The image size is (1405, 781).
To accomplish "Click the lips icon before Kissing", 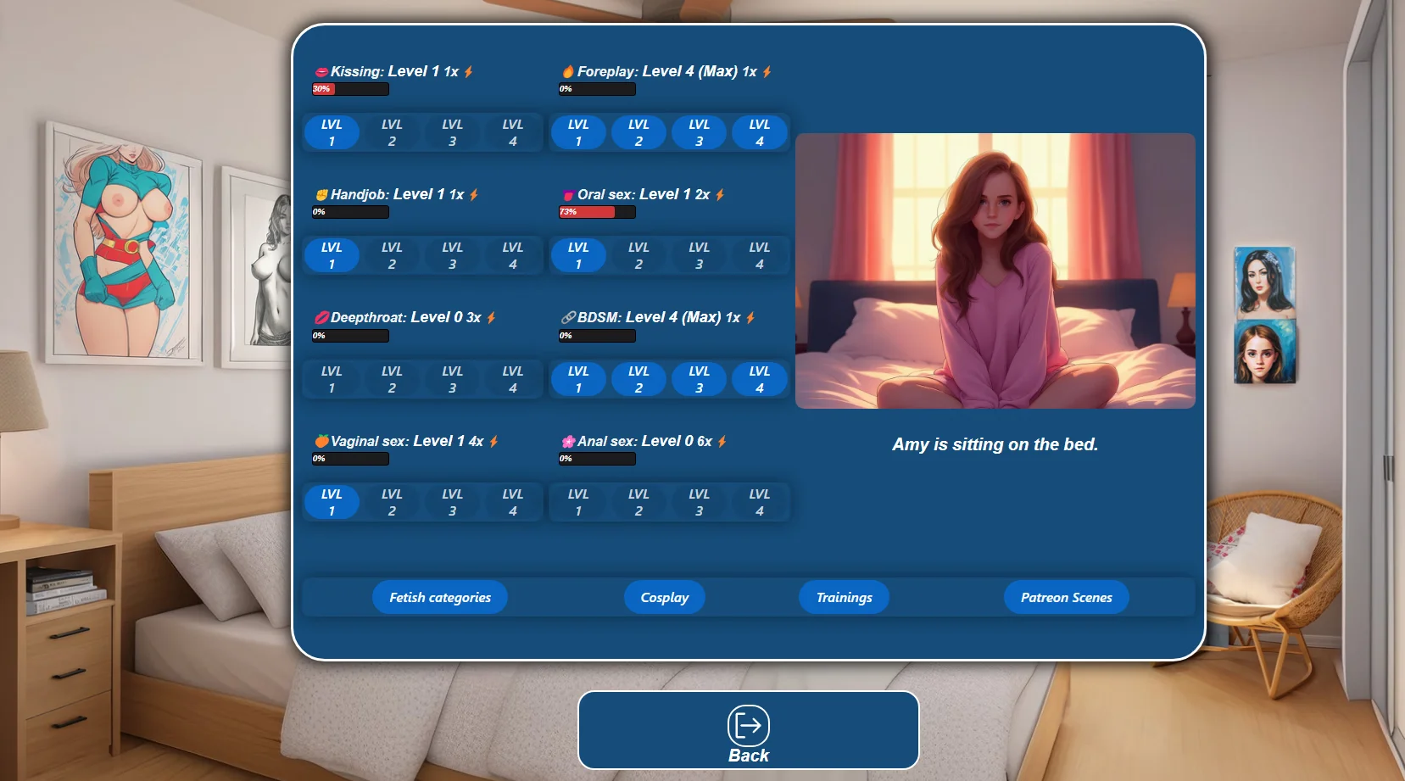I will pyautogui.click(x=321, y=72).
